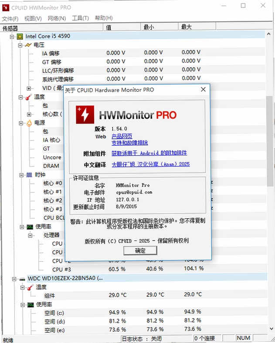Click the 0 个连接 status bar entry
Image resolution: width=275 pixels, height=343 pixels.
pyautogui.click(x=207, y=338)
